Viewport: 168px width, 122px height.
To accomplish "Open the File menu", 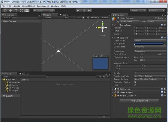I will (3, 6).
